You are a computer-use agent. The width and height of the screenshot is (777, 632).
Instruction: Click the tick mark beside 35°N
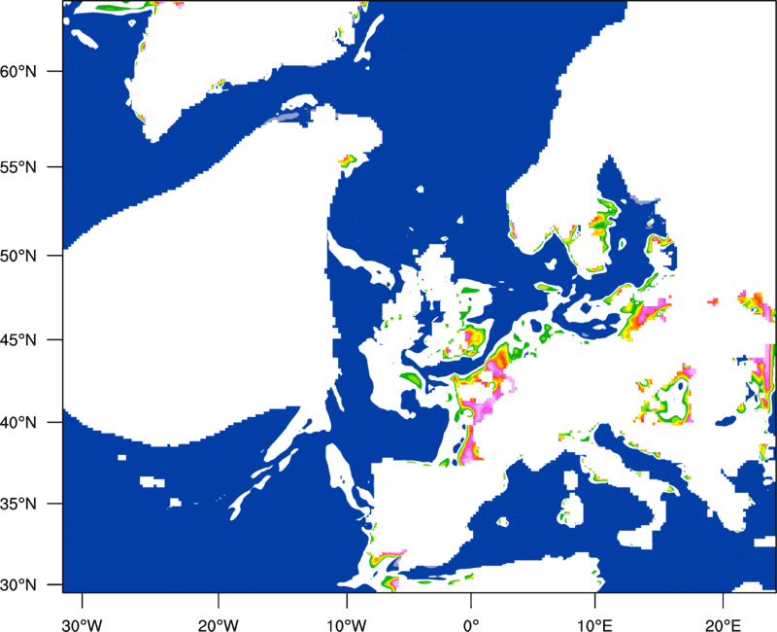(55, 504)
